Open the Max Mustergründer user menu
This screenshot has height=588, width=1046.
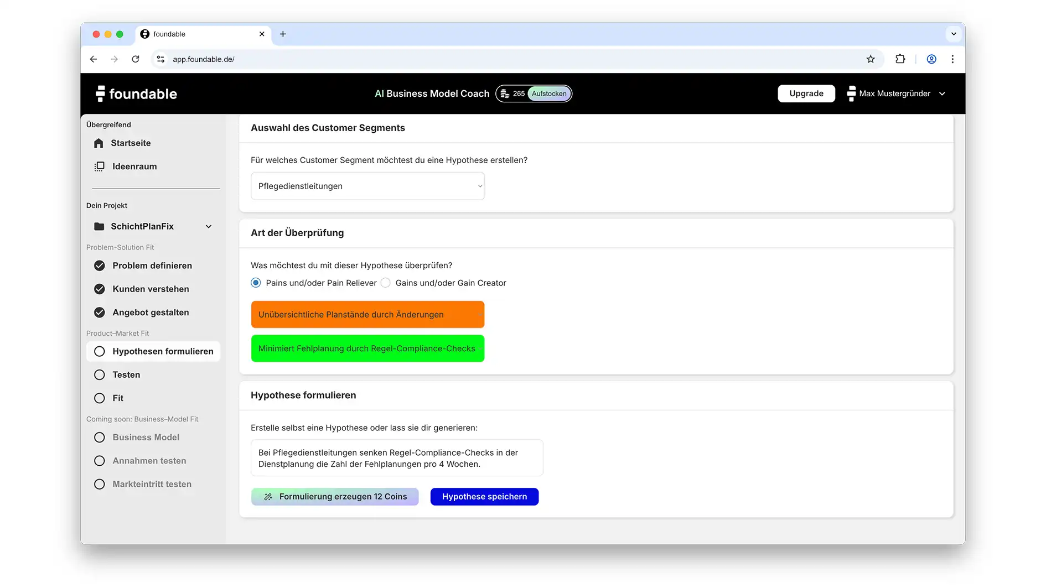(896, 93)
